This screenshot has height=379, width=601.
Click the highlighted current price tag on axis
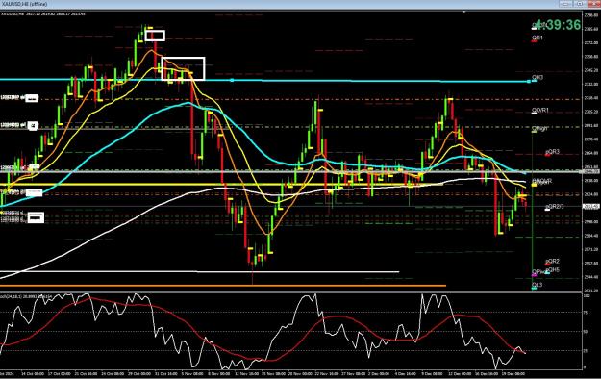pyautogui.click(x=590, y=207)
